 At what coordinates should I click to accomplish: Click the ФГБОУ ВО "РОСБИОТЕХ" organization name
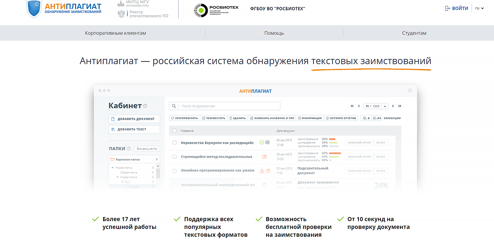(278, 9)
